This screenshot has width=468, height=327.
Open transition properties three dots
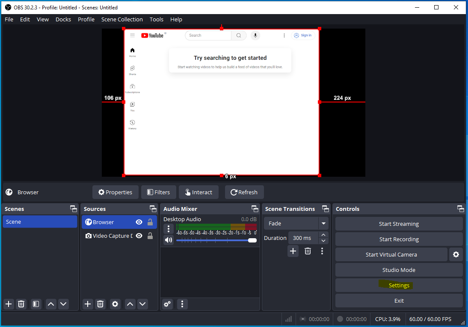[322, 251]
